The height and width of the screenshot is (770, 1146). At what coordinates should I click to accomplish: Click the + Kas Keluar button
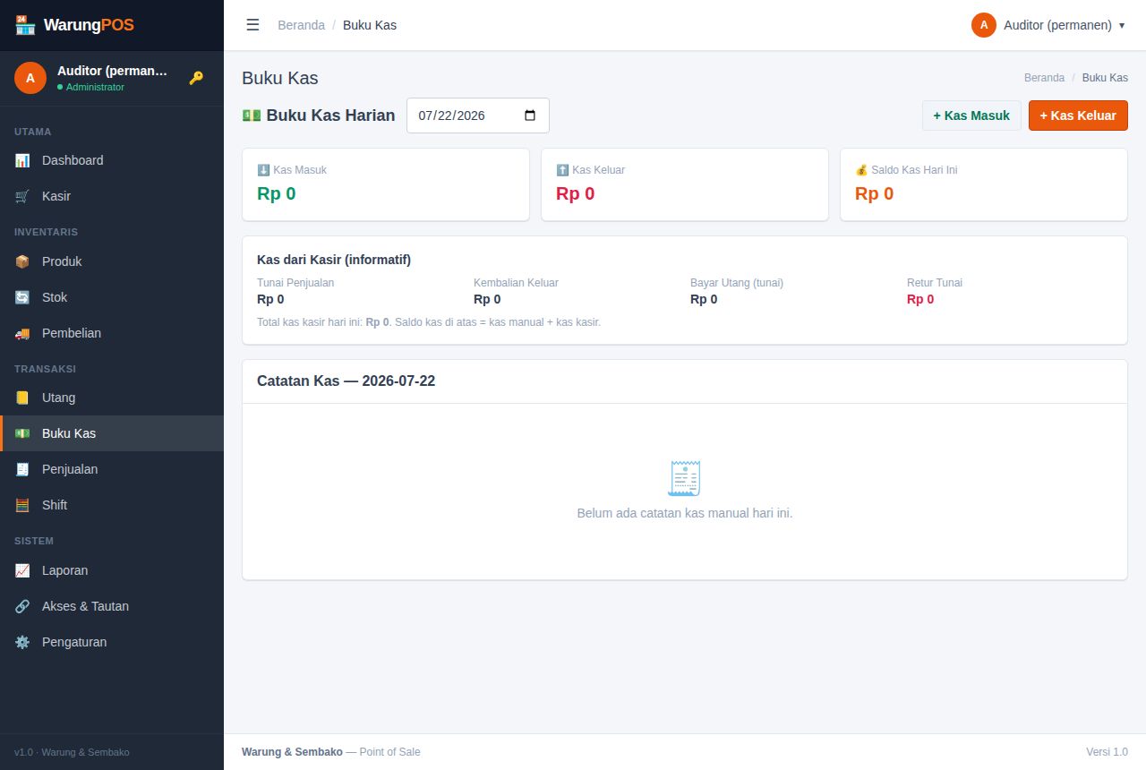point(1078,115)
